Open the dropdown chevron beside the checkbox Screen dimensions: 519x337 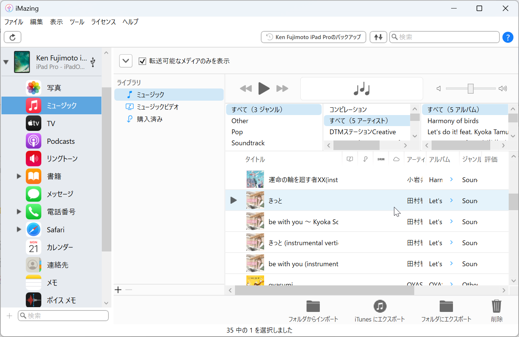[126, 61]
